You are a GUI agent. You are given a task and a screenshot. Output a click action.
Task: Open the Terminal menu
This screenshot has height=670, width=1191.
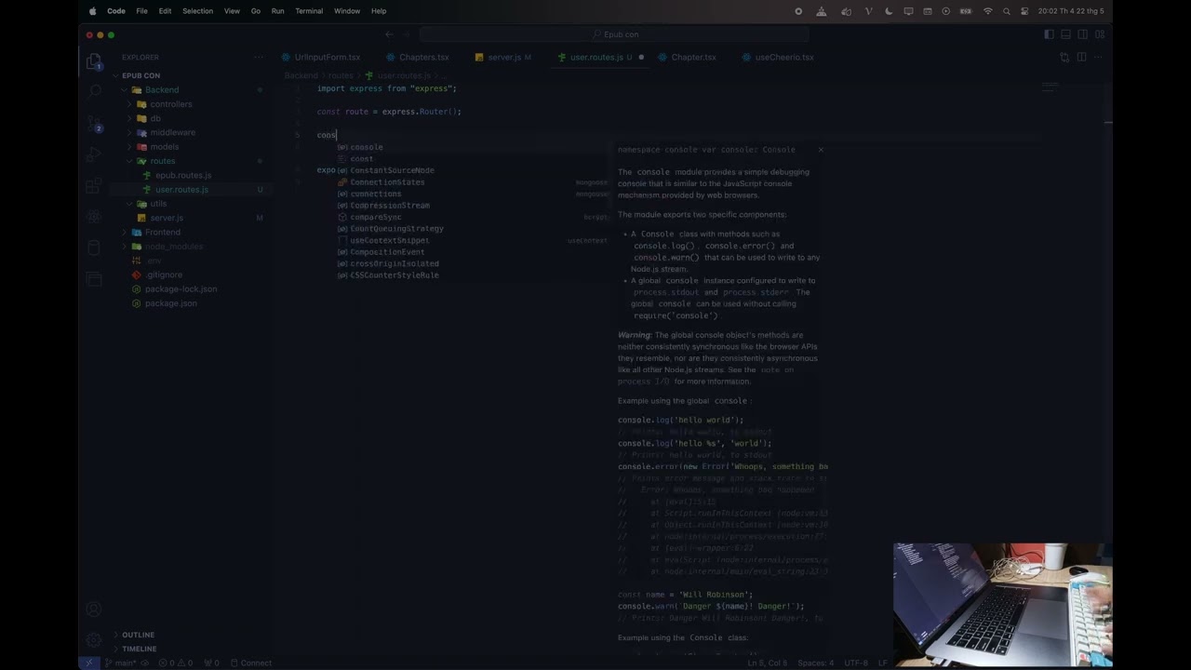309,11
